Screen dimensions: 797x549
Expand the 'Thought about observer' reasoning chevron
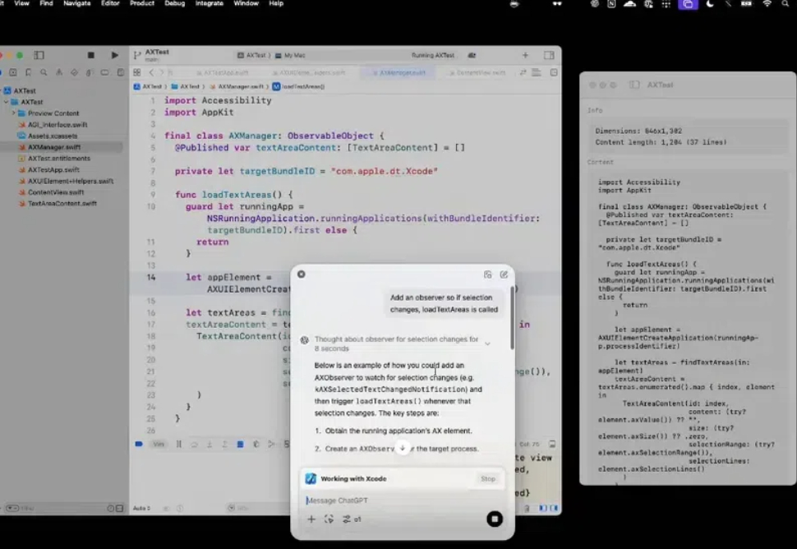(487, 344)
